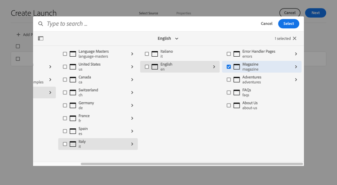Toggle the rail panel view icon
Image resolution: width=337 pixels, height=185 pixels.
click(40, 39)
